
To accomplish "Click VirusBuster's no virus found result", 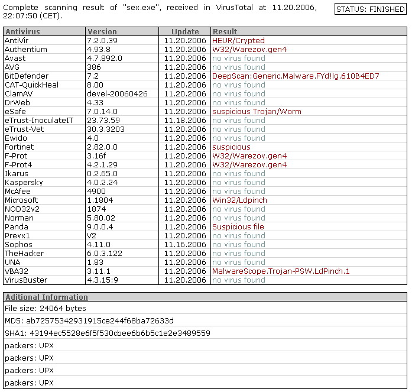I will [239, 280].
